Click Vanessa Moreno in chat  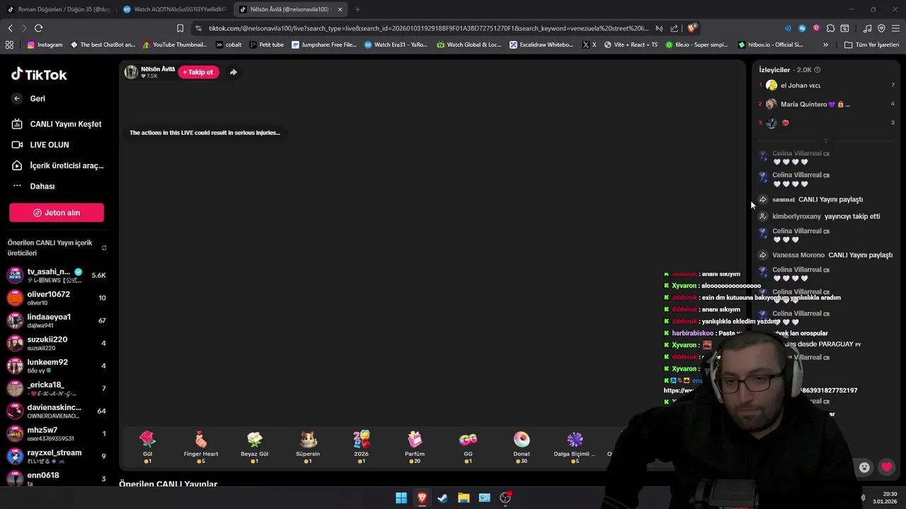798,255
